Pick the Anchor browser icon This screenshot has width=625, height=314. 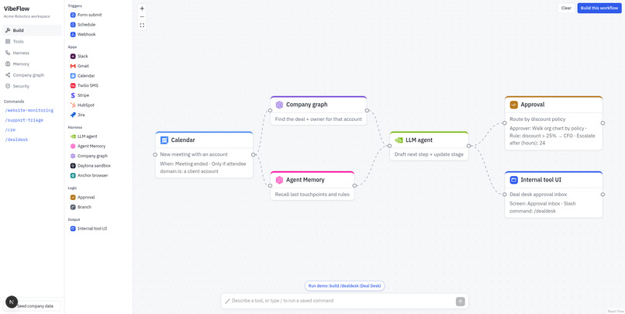73,175
